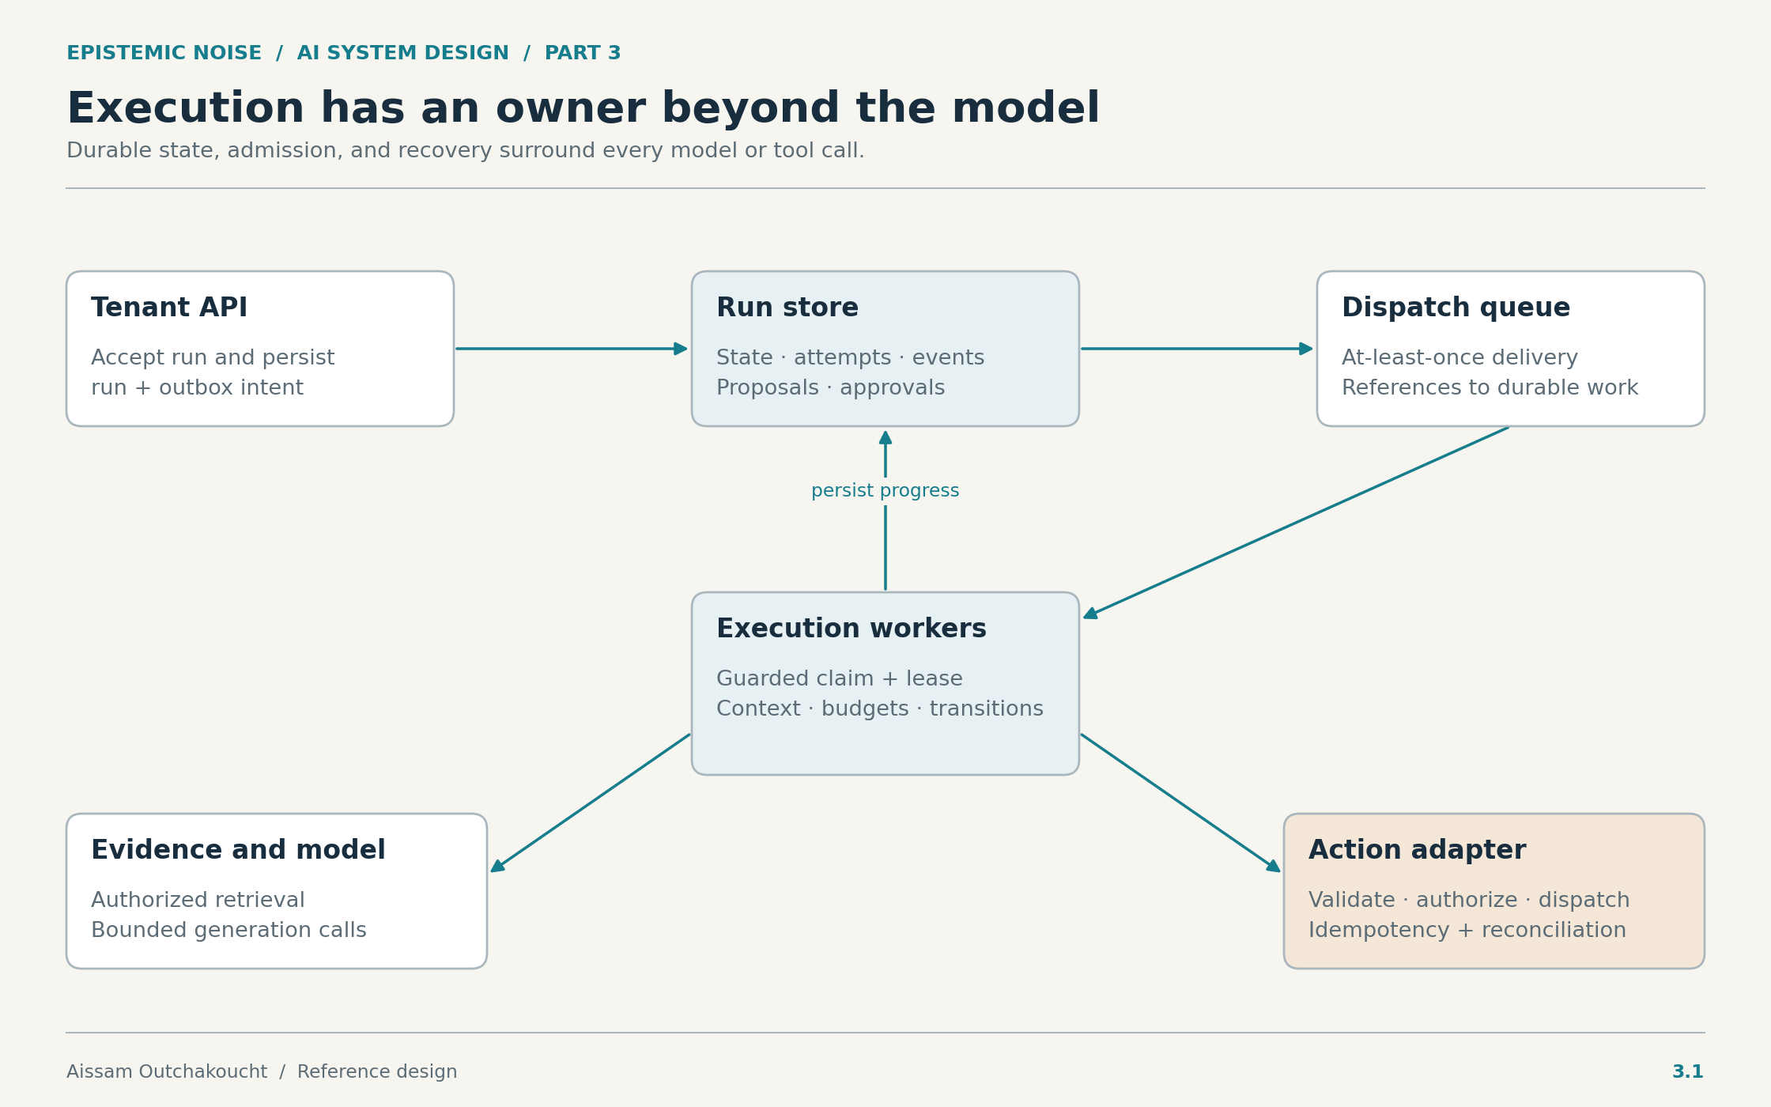Click 'Bounded generation calls' text
Viewport: 1771px width, 1107px height.
[228, 931]
